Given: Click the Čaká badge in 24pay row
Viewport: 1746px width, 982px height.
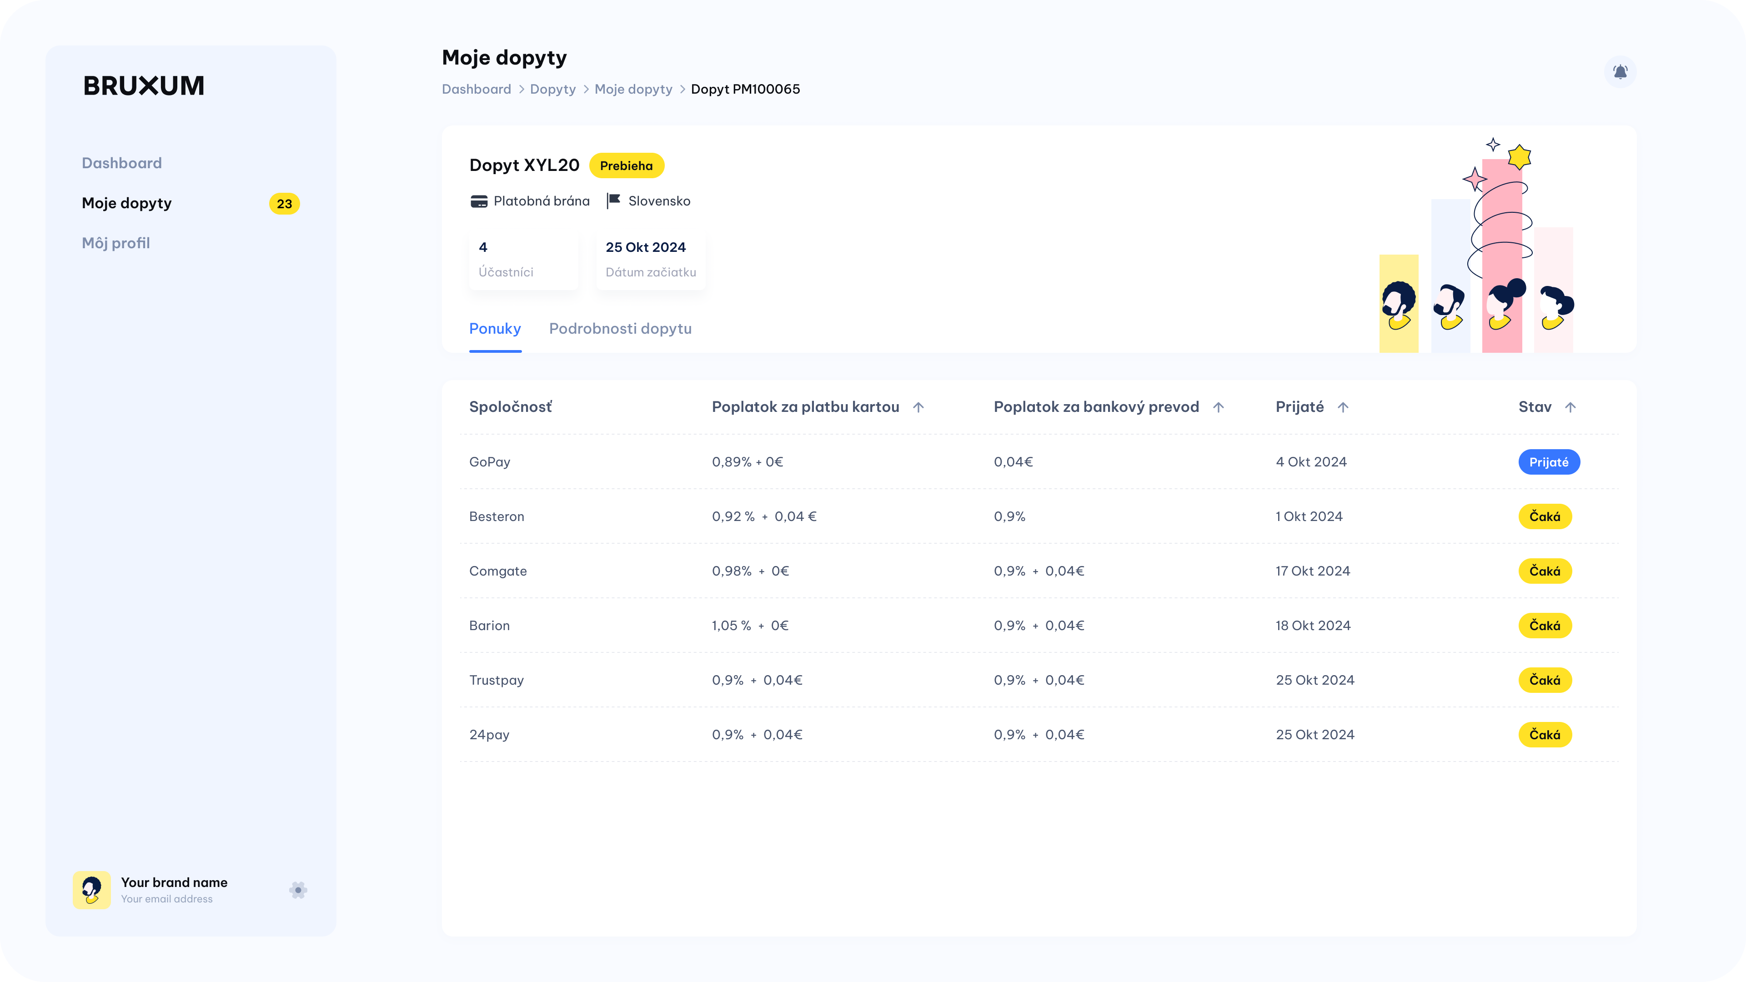Looking at the screenshot, I should tap(1545, 735).
